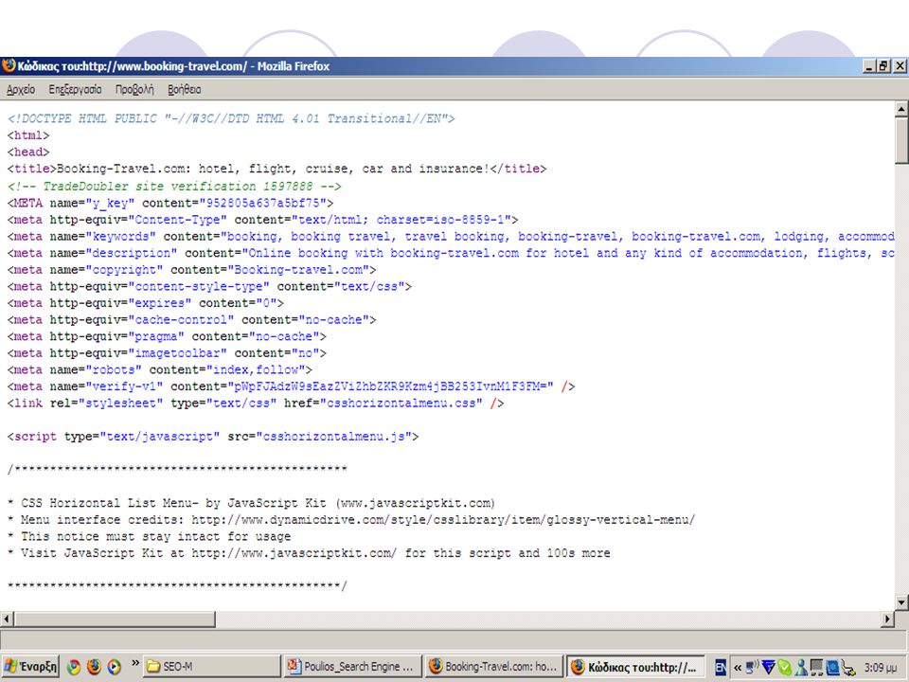Click vertical scrollbar up arrow
This screenshot has height=682, width=909.
901,108
